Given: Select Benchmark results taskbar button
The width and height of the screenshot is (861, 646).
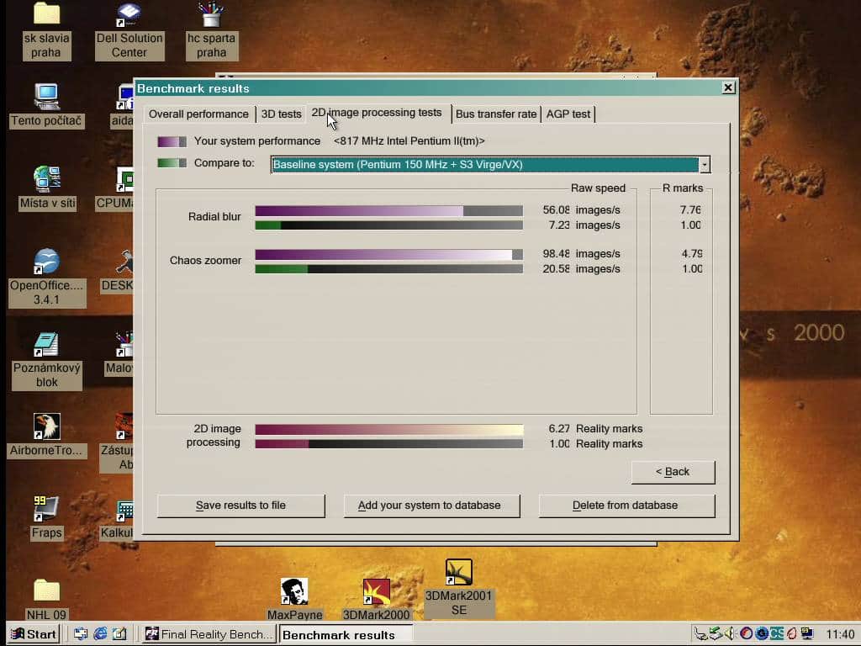Looking at the screenshot, I should point(346,634).
